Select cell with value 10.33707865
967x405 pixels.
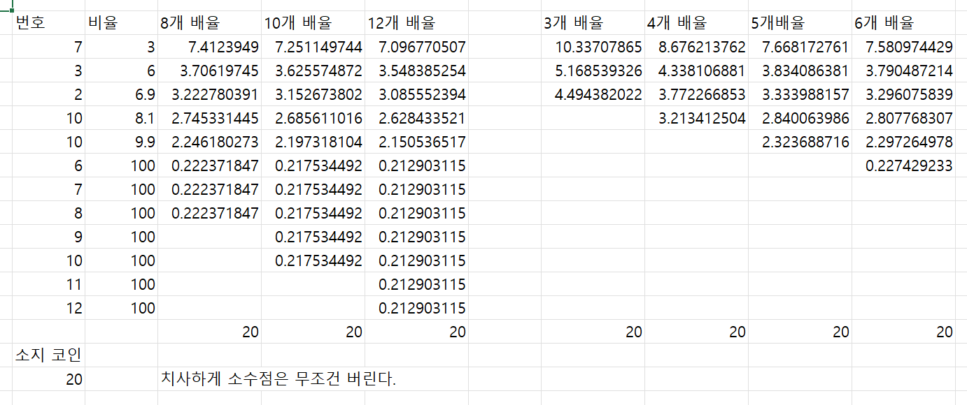[593, 47]
